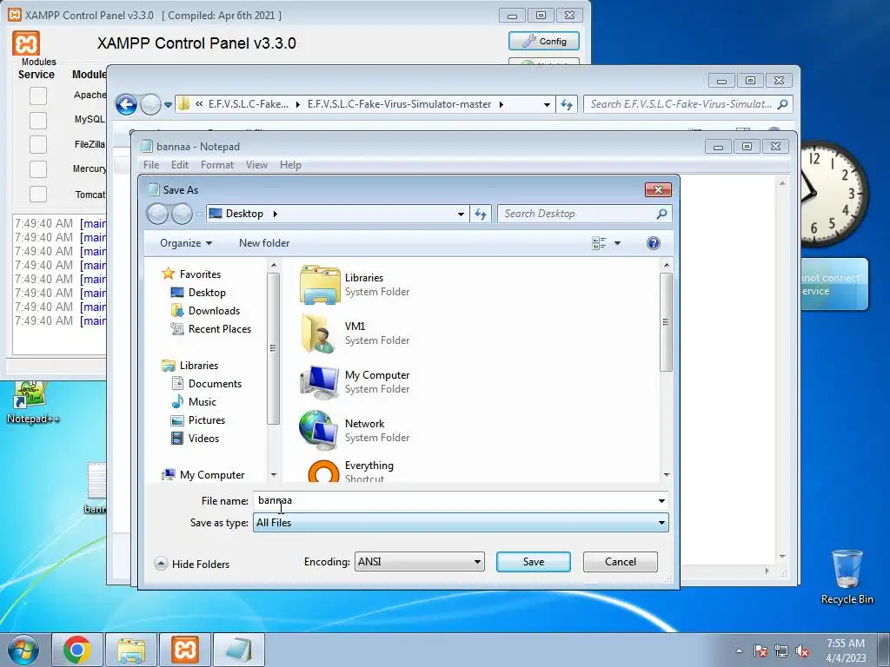Open Notepad Help menu

[290, 165]
